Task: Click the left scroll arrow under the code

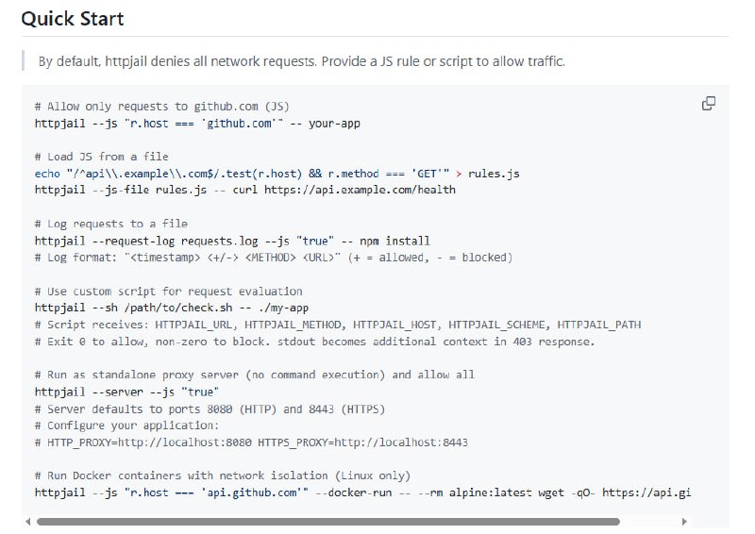Action: point(28,521)
